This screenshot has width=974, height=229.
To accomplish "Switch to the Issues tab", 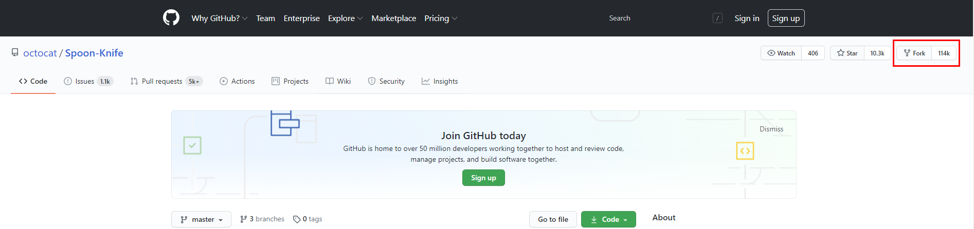I will coord(88,81).
